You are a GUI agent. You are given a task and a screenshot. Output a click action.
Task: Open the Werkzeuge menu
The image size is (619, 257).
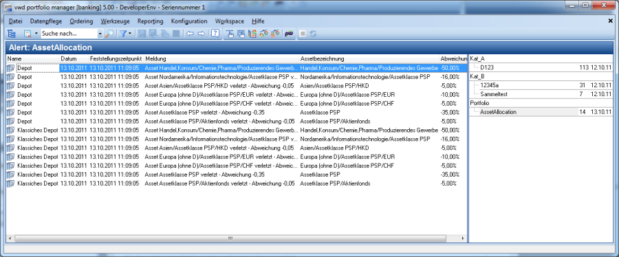coord(116,21)
